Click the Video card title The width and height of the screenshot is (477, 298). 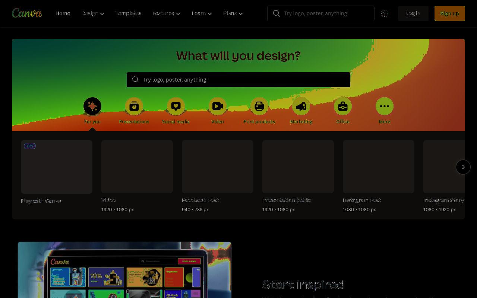108,200
